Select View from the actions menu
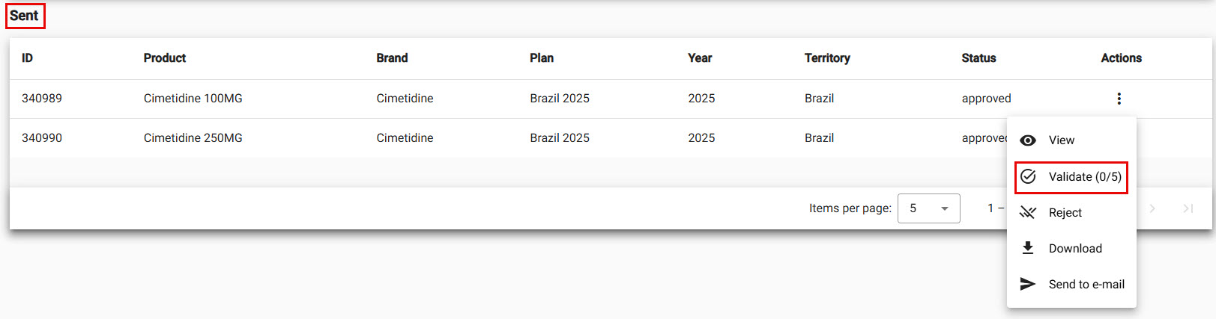1216x319 pixels. (x=1061, y=140)
